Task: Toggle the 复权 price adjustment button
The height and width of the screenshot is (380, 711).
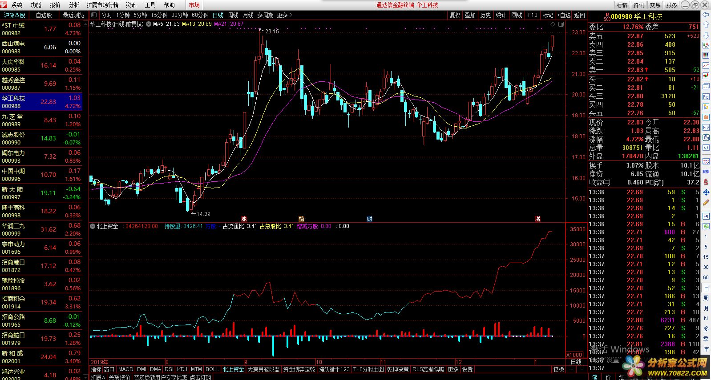Action: [x=455, y=15]
